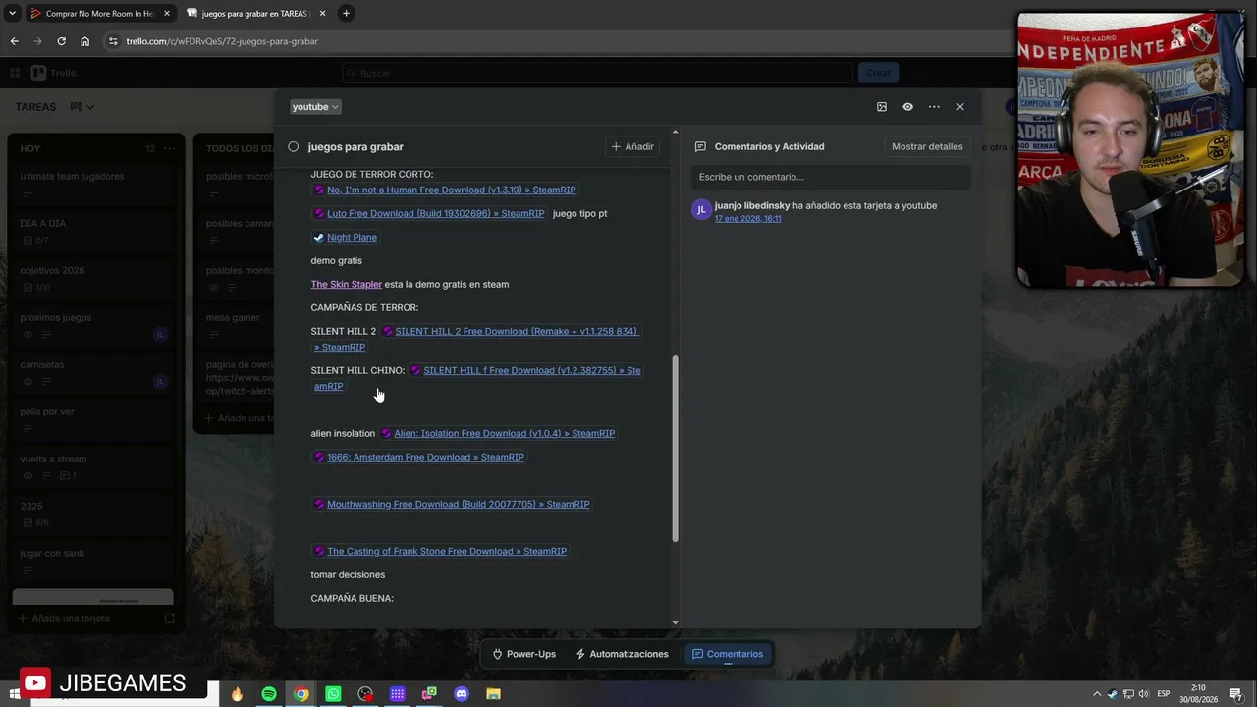Open a new browser tab
Image resolution: width=1257 pixels, height=707 pixels.
click(346, 14)
